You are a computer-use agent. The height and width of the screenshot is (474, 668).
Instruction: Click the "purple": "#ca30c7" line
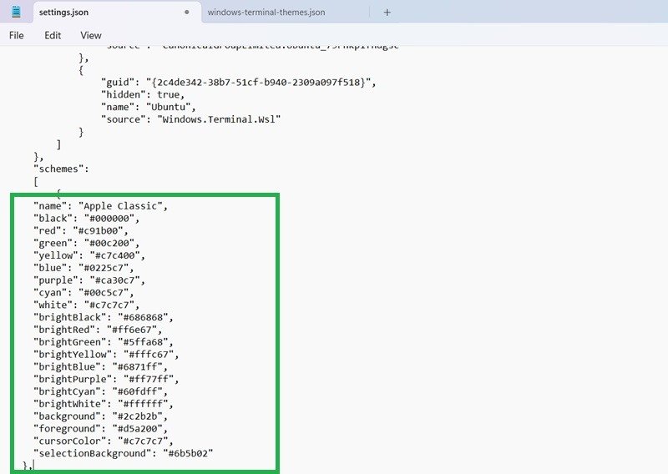tap(89, 280)
